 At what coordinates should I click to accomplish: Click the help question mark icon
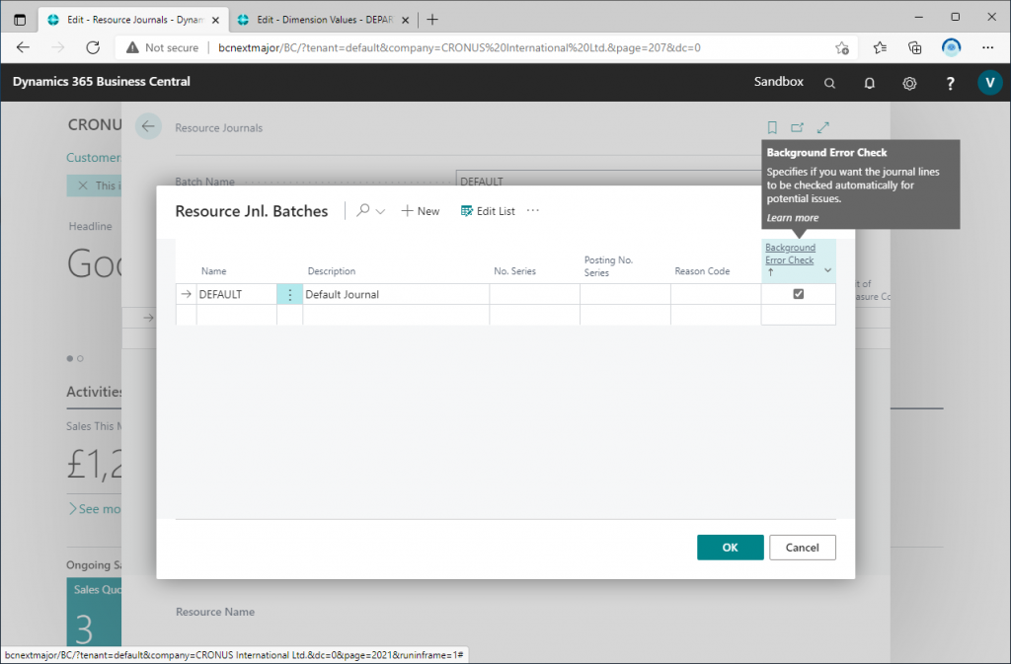pyautogui.click(x=950, y=83)
